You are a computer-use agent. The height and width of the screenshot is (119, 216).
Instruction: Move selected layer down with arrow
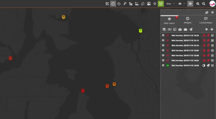point(212,29)
